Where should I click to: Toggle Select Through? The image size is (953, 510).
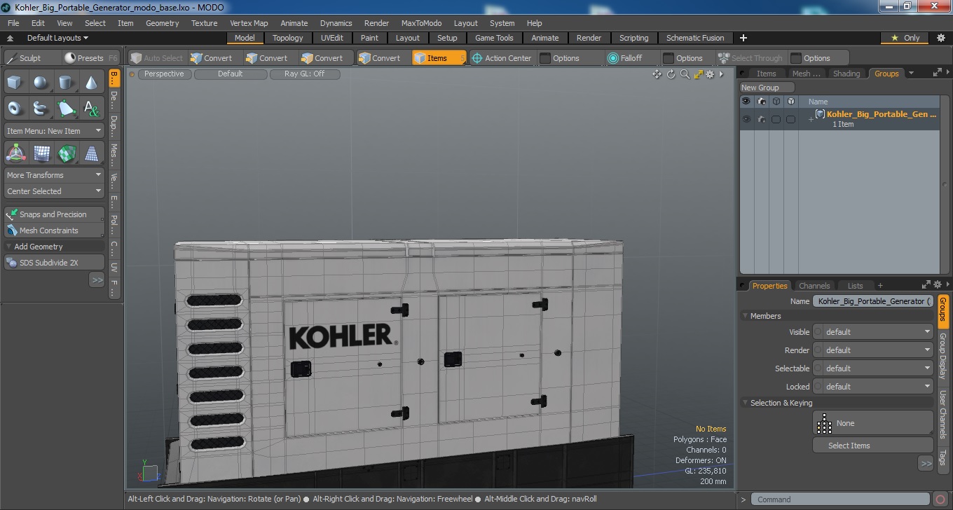751,58
